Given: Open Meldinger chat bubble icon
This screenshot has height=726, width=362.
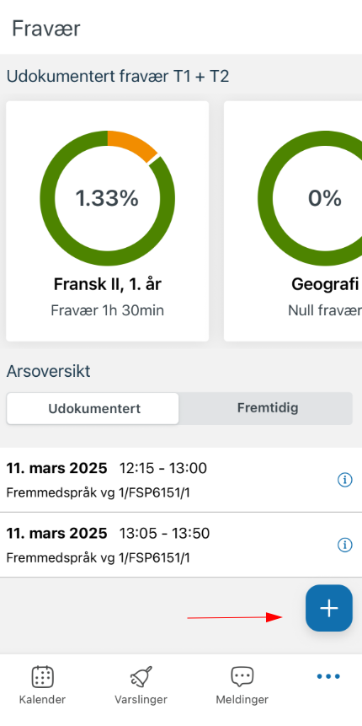Looking at the screenshot, I should pyautogui.click(x=242, y=677).
